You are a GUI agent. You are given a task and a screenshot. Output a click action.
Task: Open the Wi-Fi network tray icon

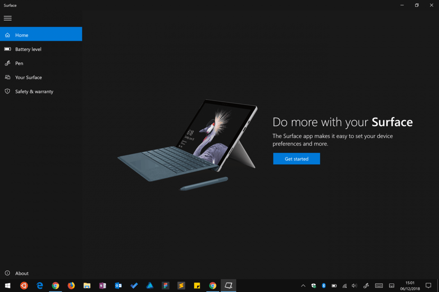point(344,286)
